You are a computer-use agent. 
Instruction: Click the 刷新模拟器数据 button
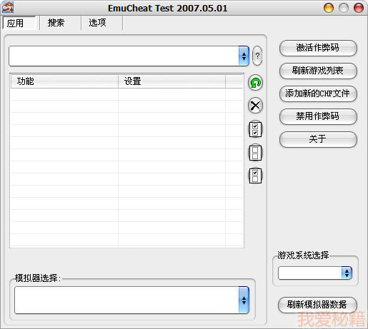point(317,305)
